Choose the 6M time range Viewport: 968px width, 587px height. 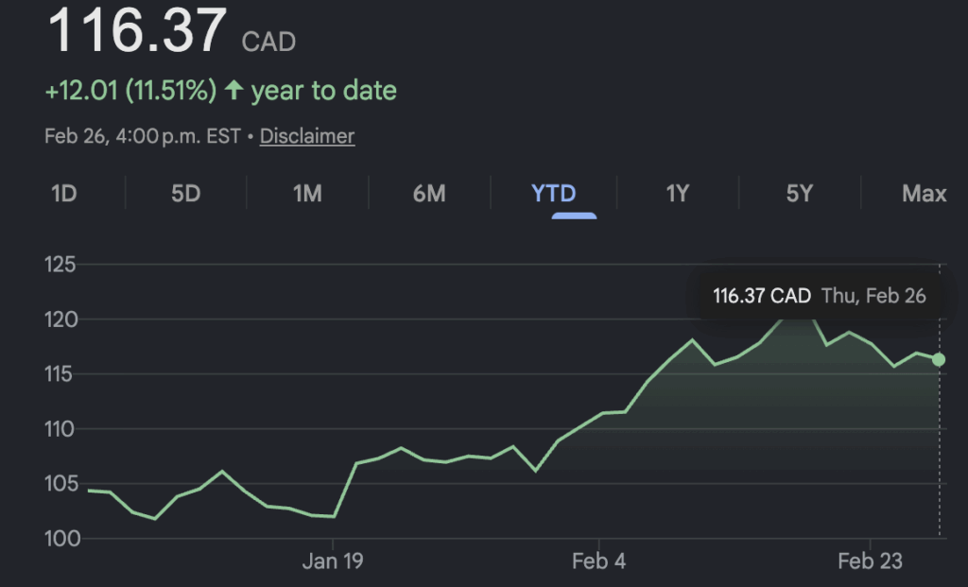(x=429, y=194)
